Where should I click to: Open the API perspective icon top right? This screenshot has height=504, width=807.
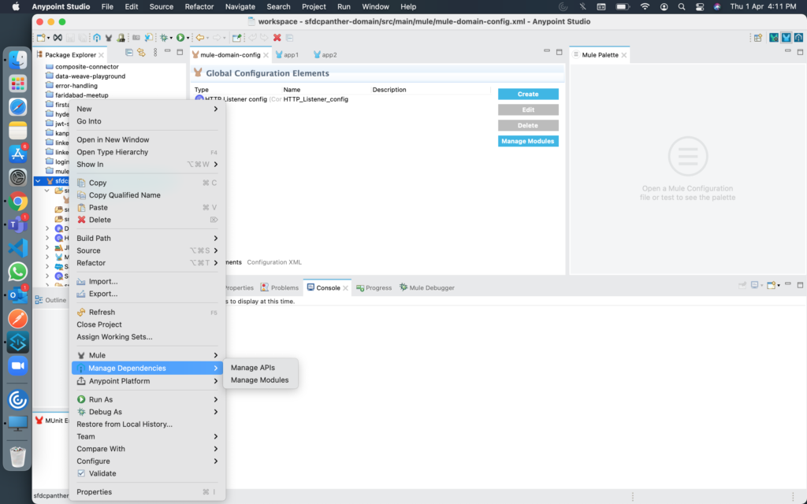pyautogui.click(x=798, y=37)
